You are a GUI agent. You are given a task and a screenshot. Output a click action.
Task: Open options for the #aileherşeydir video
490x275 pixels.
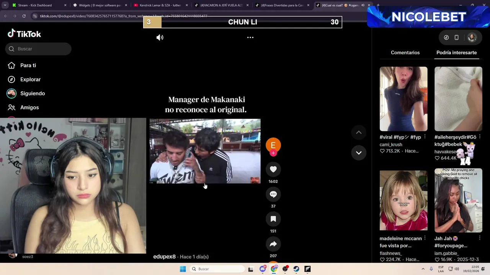(x=480, y=137)
